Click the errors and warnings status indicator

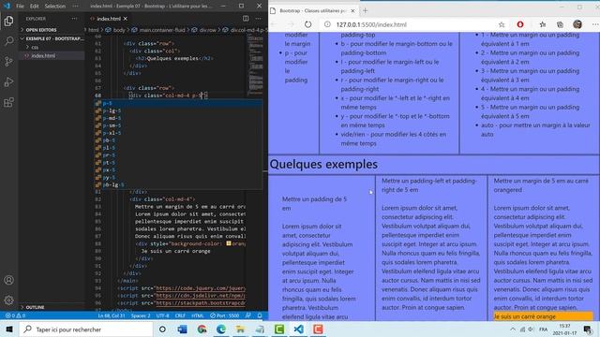coord(15,315)
